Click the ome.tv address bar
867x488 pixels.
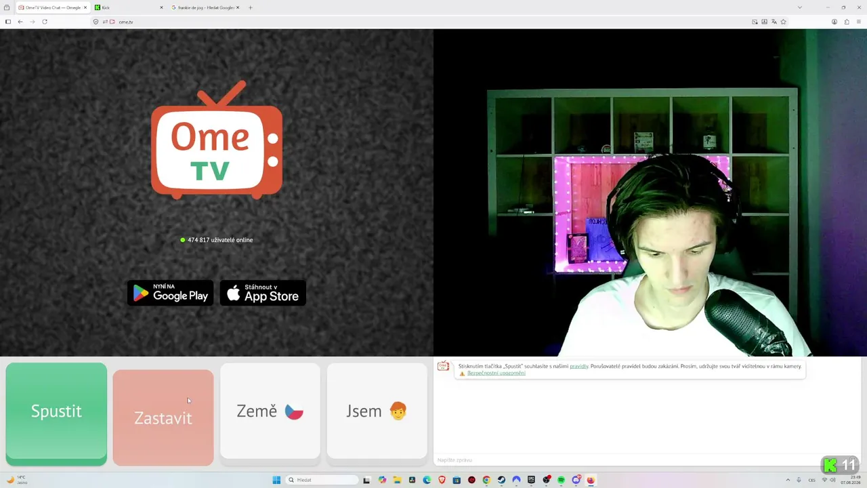440,22
